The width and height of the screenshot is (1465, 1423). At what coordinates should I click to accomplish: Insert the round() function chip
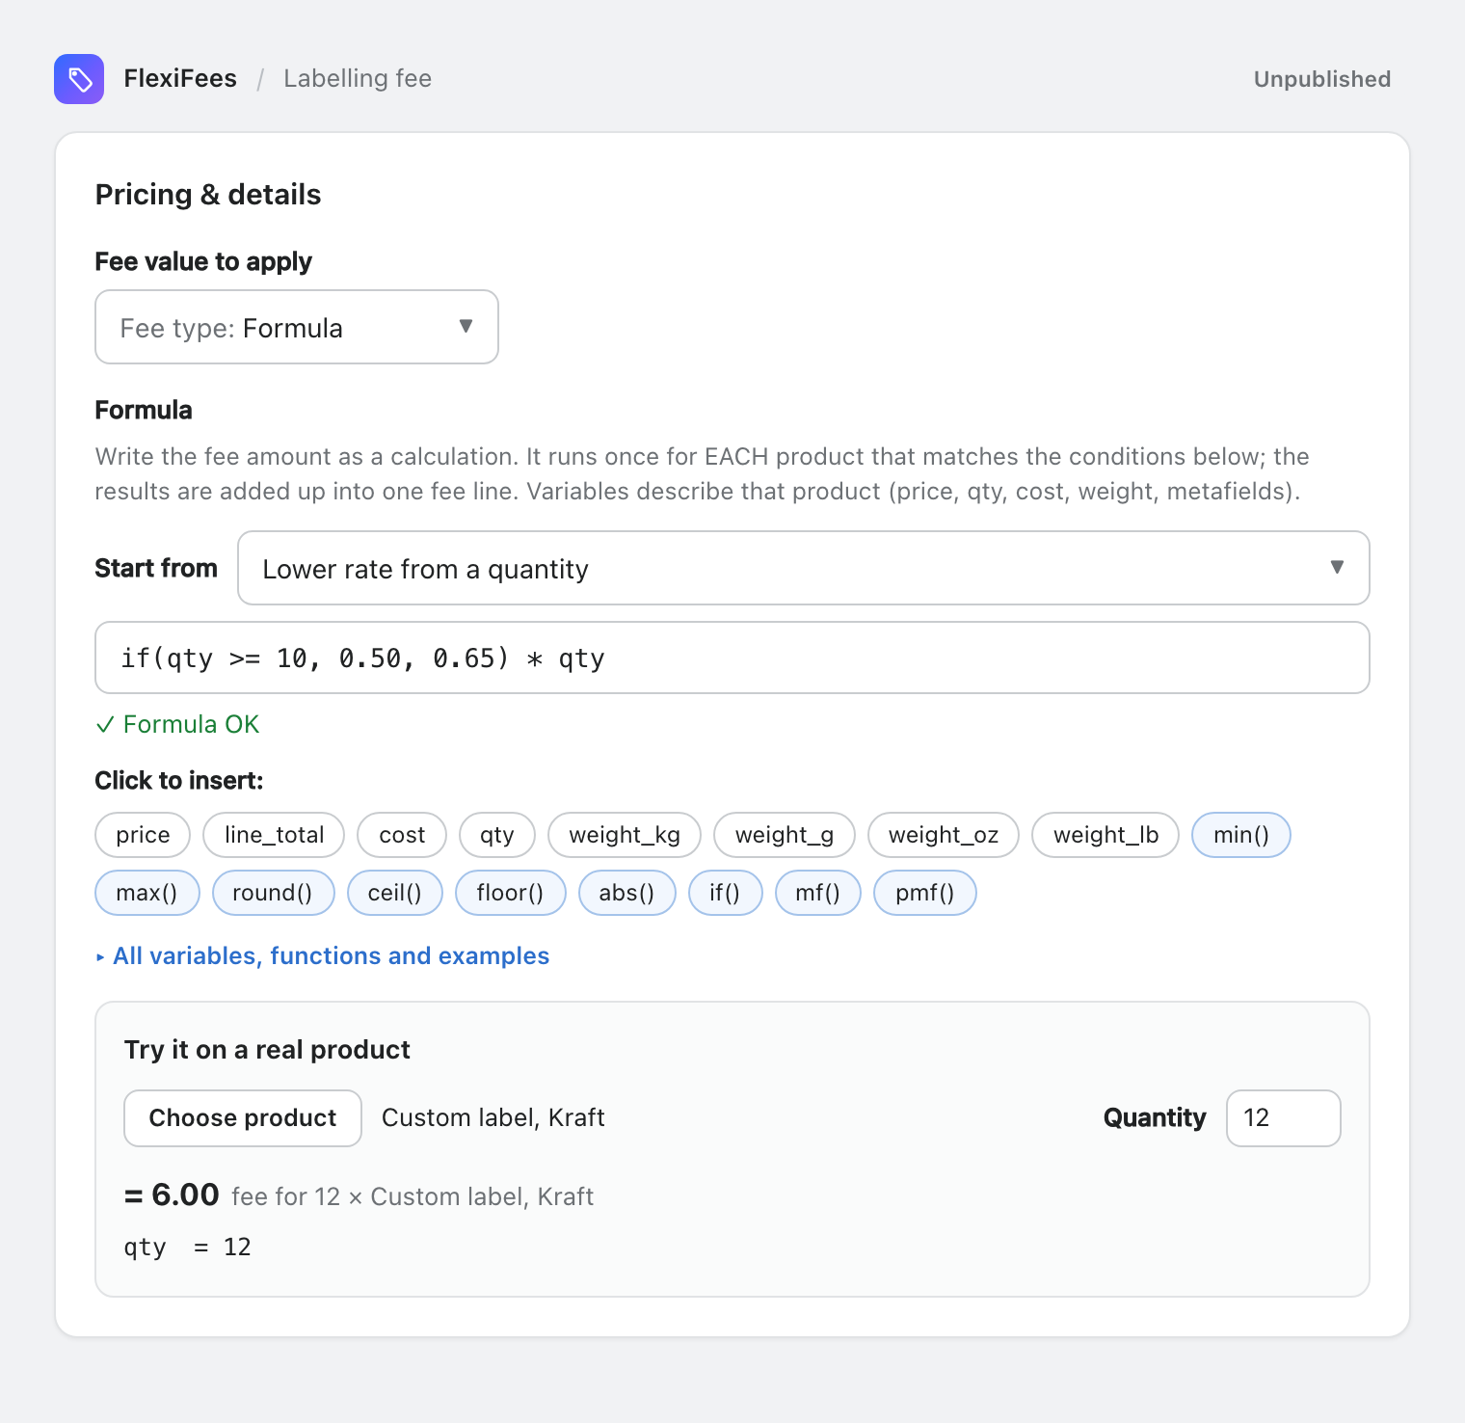pos(273,893)
